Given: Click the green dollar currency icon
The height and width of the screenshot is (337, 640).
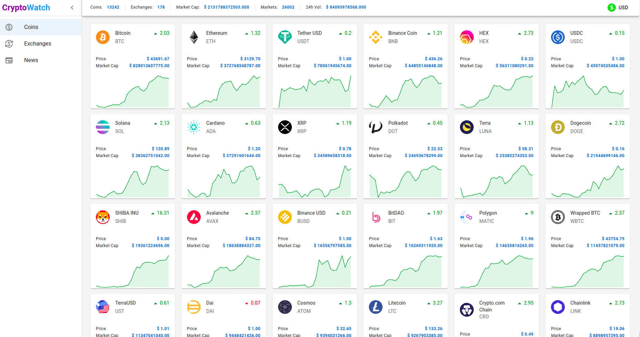Looking at the screenshot, I should point(612,8).
